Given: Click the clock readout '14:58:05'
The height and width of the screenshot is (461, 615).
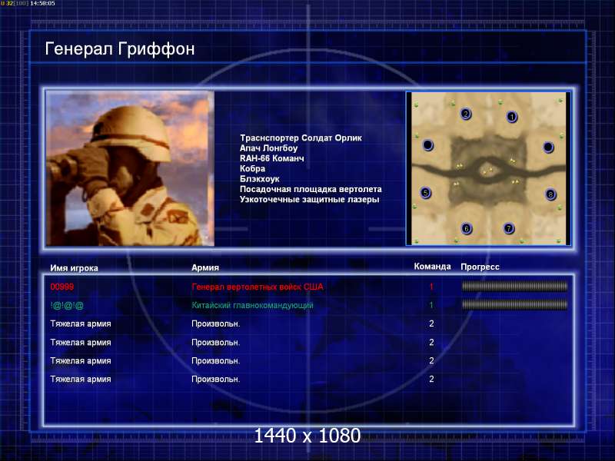Looking at the screenshot, I should click(42, 3).
